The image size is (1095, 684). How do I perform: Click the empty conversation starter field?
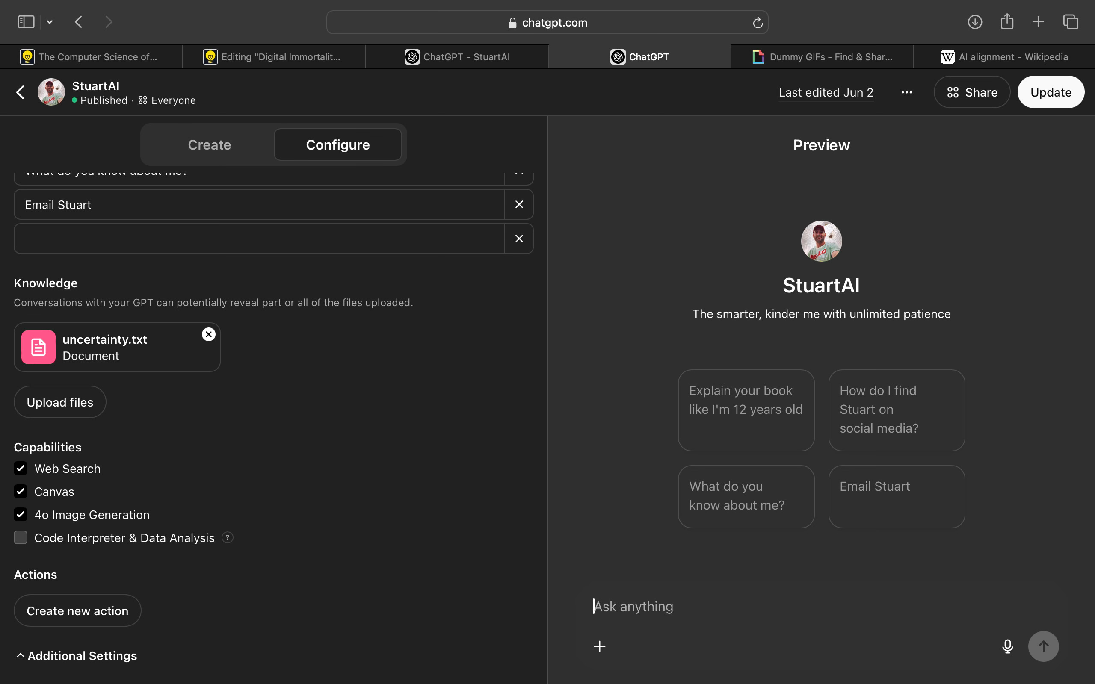point(259,239)
